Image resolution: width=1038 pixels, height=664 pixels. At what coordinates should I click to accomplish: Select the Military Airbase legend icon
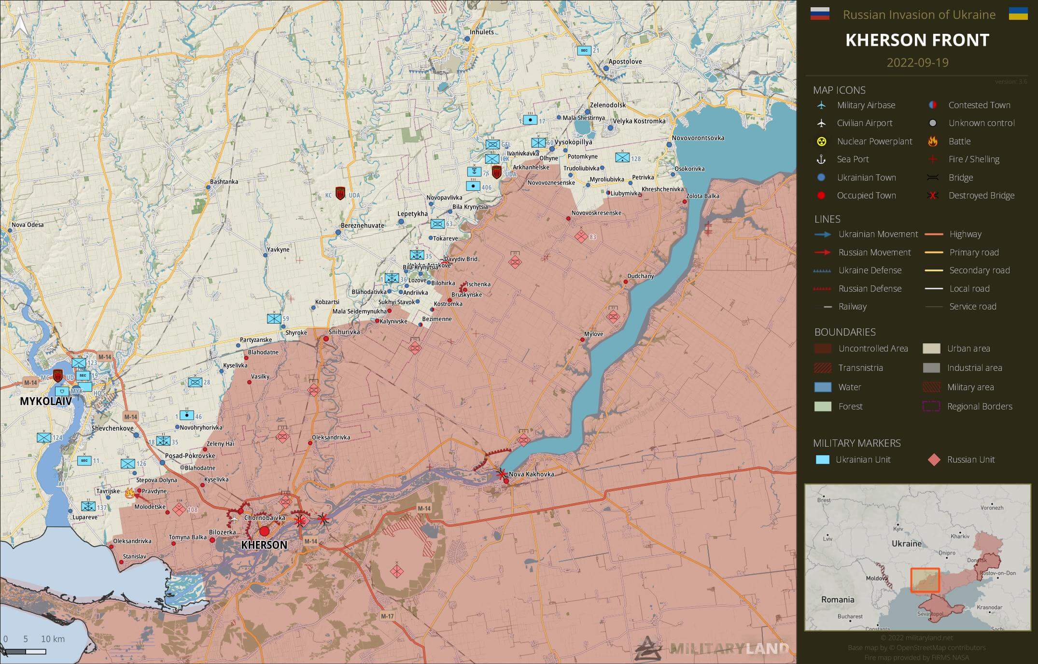coord(821,105)
